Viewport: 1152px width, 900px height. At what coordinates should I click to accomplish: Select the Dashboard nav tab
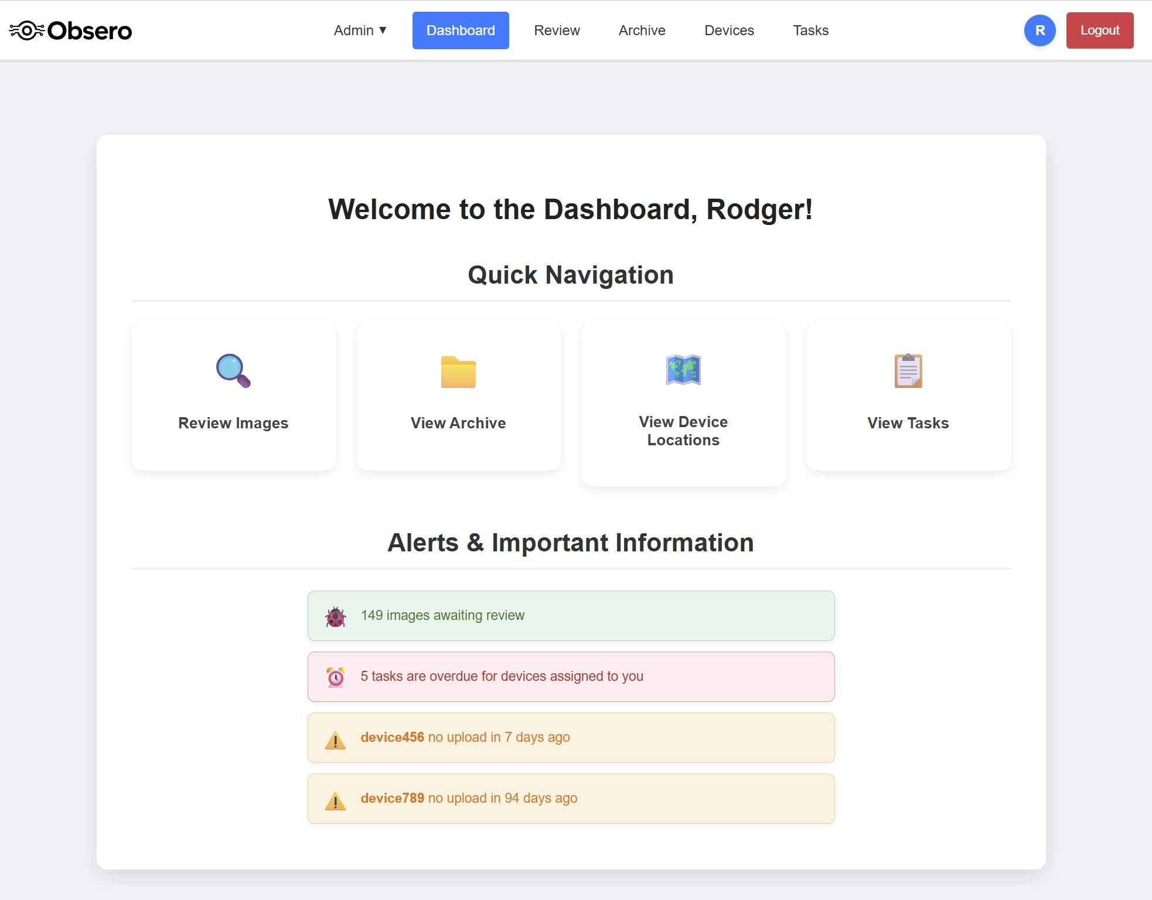tap(461, 30)
